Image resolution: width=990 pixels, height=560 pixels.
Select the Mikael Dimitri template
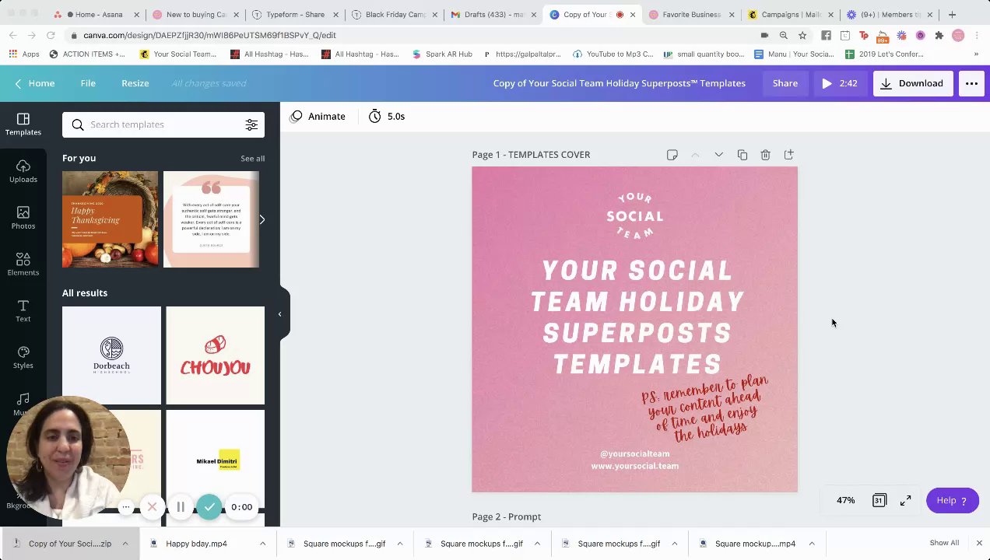(215, 460)
